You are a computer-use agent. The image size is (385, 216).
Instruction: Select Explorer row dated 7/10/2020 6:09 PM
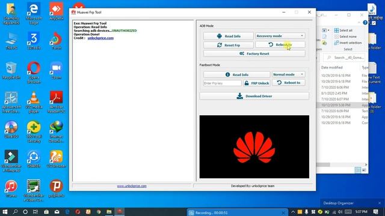point(342,111)
